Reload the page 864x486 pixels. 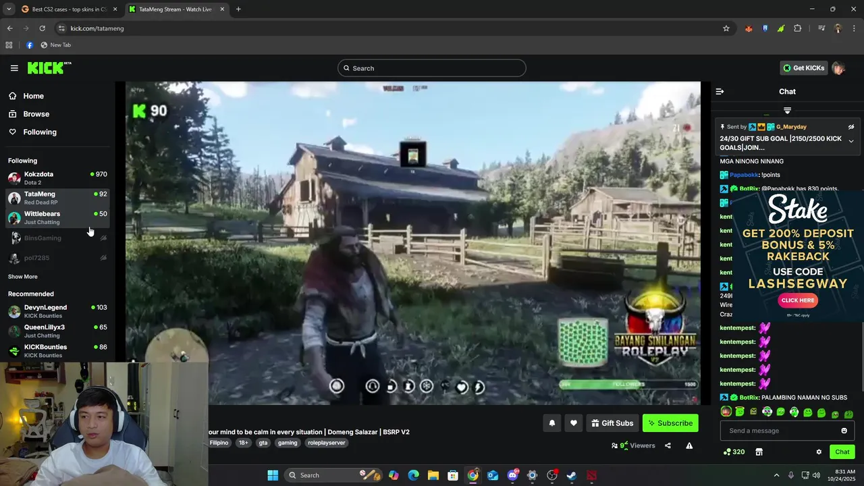point(42,28)
